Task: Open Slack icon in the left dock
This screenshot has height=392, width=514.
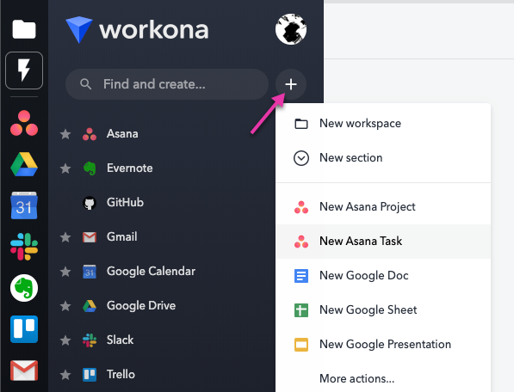Action: pos(24,247)
